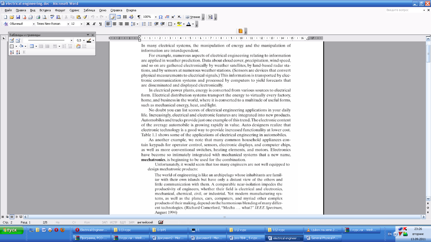
Task: Save the document with floppy icon
Action: (18, 17)
